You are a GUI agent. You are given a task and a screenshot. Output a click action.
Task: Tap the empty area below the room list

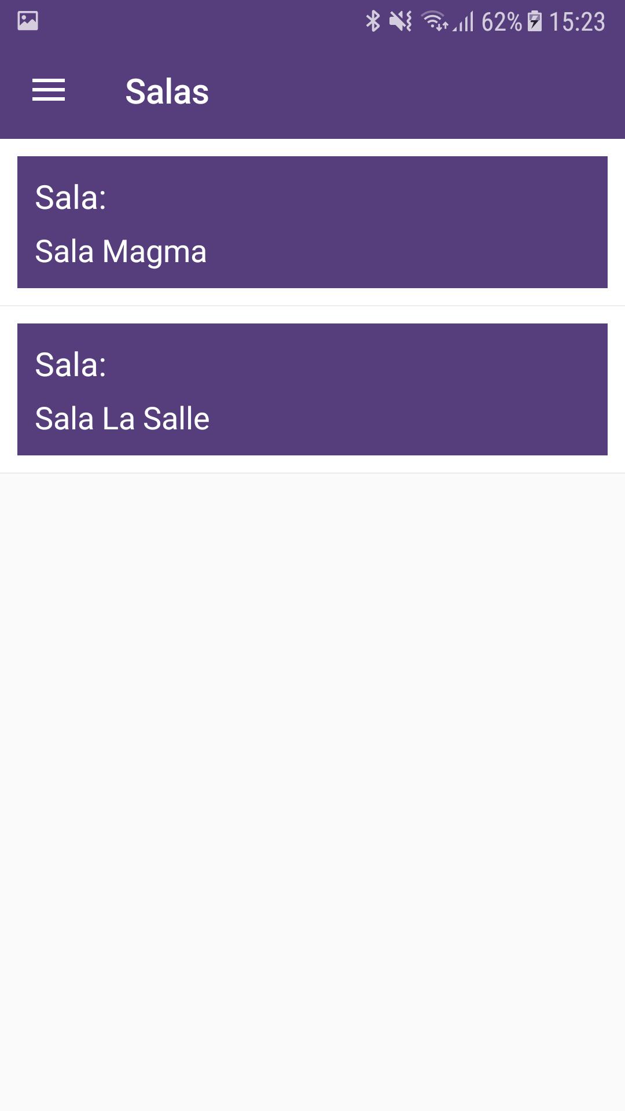click(312, 752)
